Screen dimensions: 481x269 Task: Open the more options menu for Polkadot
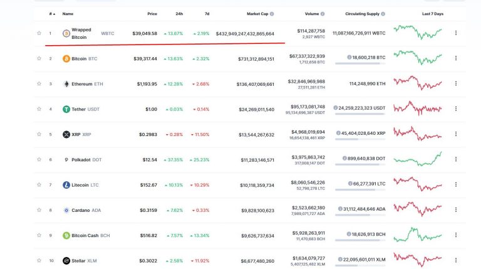tap(456, 159)
